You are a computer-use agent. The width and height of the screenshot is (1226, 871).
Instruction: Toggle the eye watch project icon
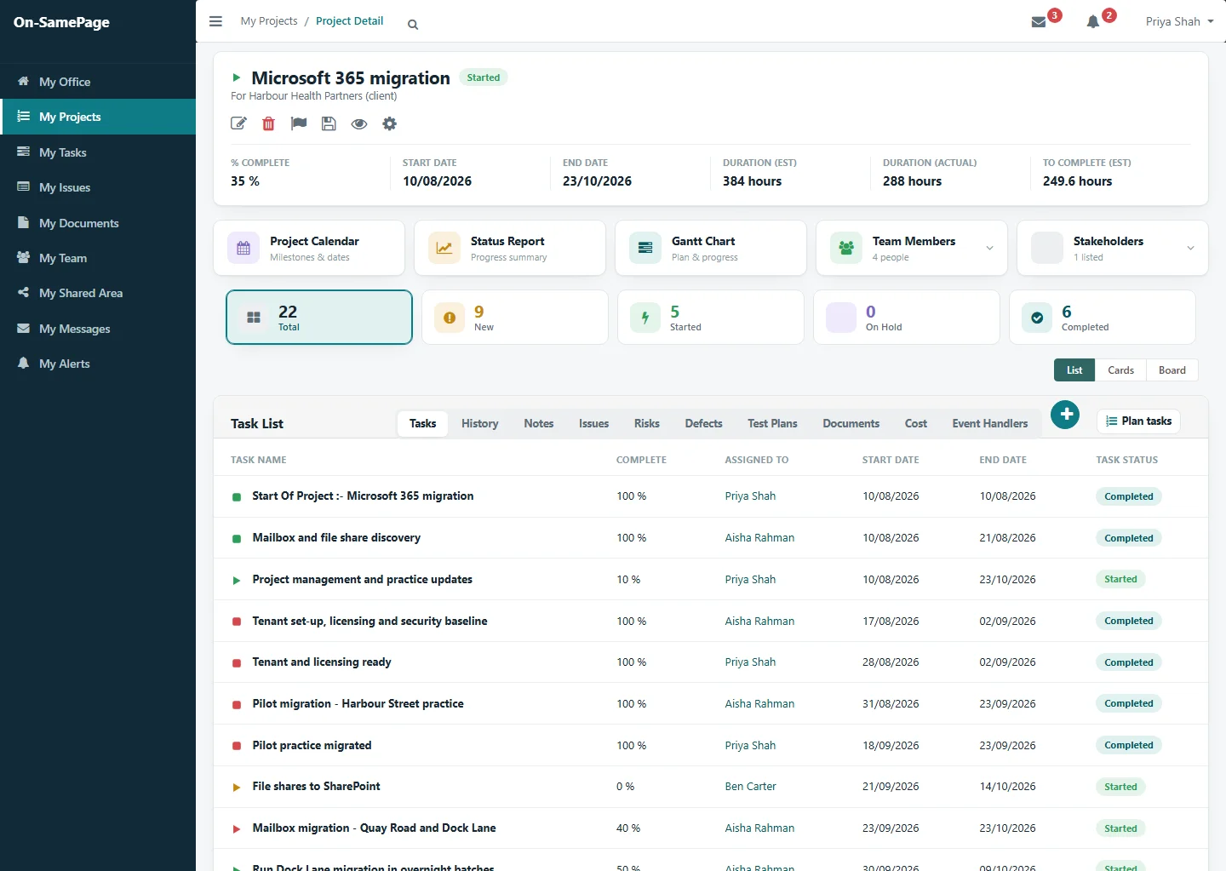[359, 123]
